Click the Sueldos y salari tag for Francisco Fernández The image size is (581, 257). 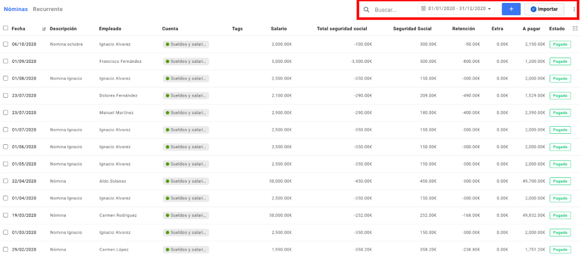coord(186,61)
